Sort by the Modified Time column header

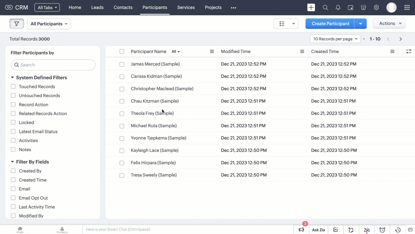tap(236, 52)
